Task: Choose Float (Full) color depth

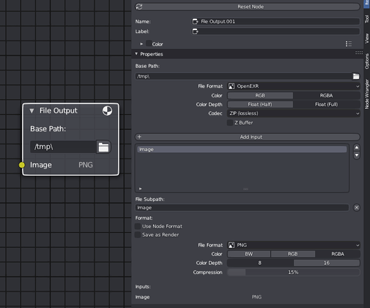Action: pos(327,104)
